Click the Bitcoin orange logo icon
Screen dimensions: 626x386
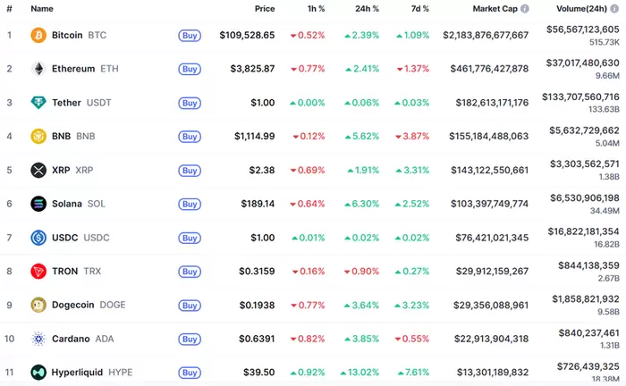point(38,35)
